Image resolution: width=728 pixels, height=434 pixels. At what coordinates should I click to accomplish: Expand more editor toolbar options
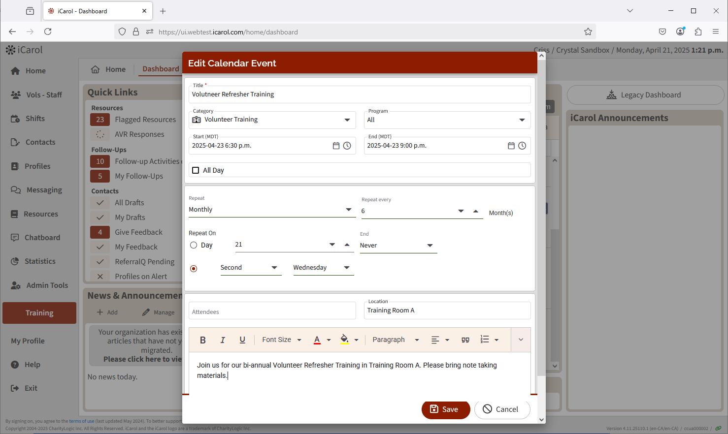521,340
